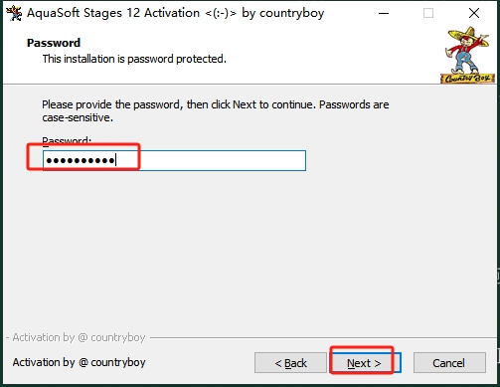Screen dimensions: 500x387
Task: Go back with the Back button
Action: 290,363
